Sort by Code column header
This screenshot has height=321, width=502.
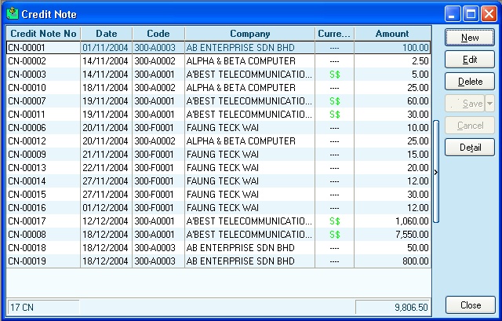(x=158, y=34)
